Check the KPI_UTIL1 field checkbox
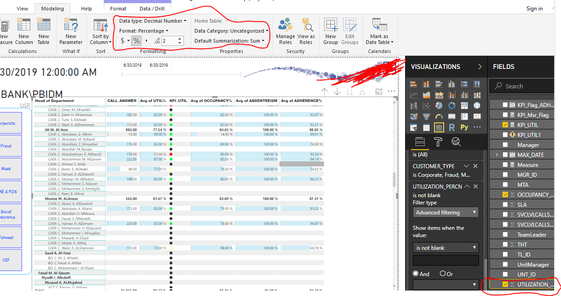The image size is (561, 296). (505, 135)
